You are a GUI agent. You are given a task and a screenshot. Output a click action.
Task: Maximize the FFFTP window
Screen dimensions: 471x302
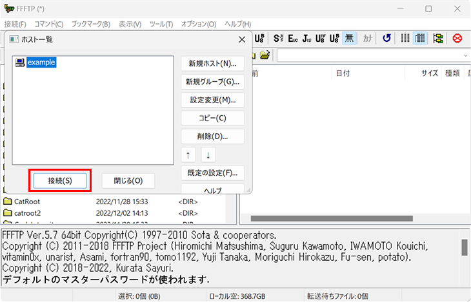coord(428,9)
